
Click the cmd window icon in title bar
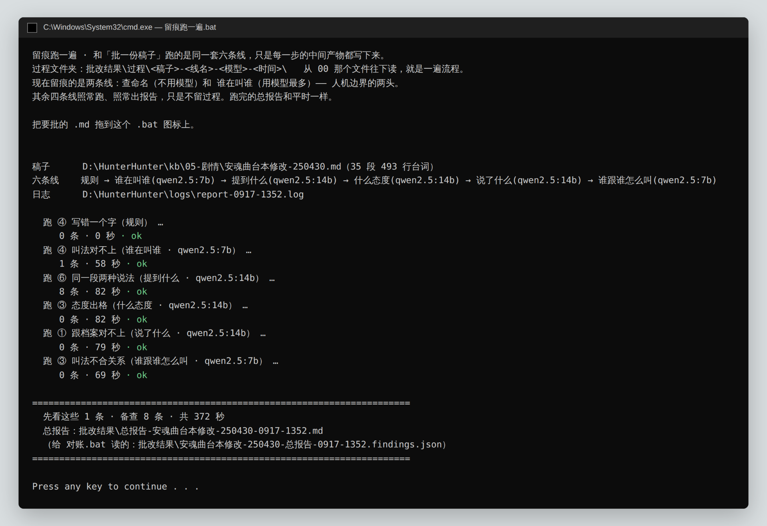click(x=32, y=28)
